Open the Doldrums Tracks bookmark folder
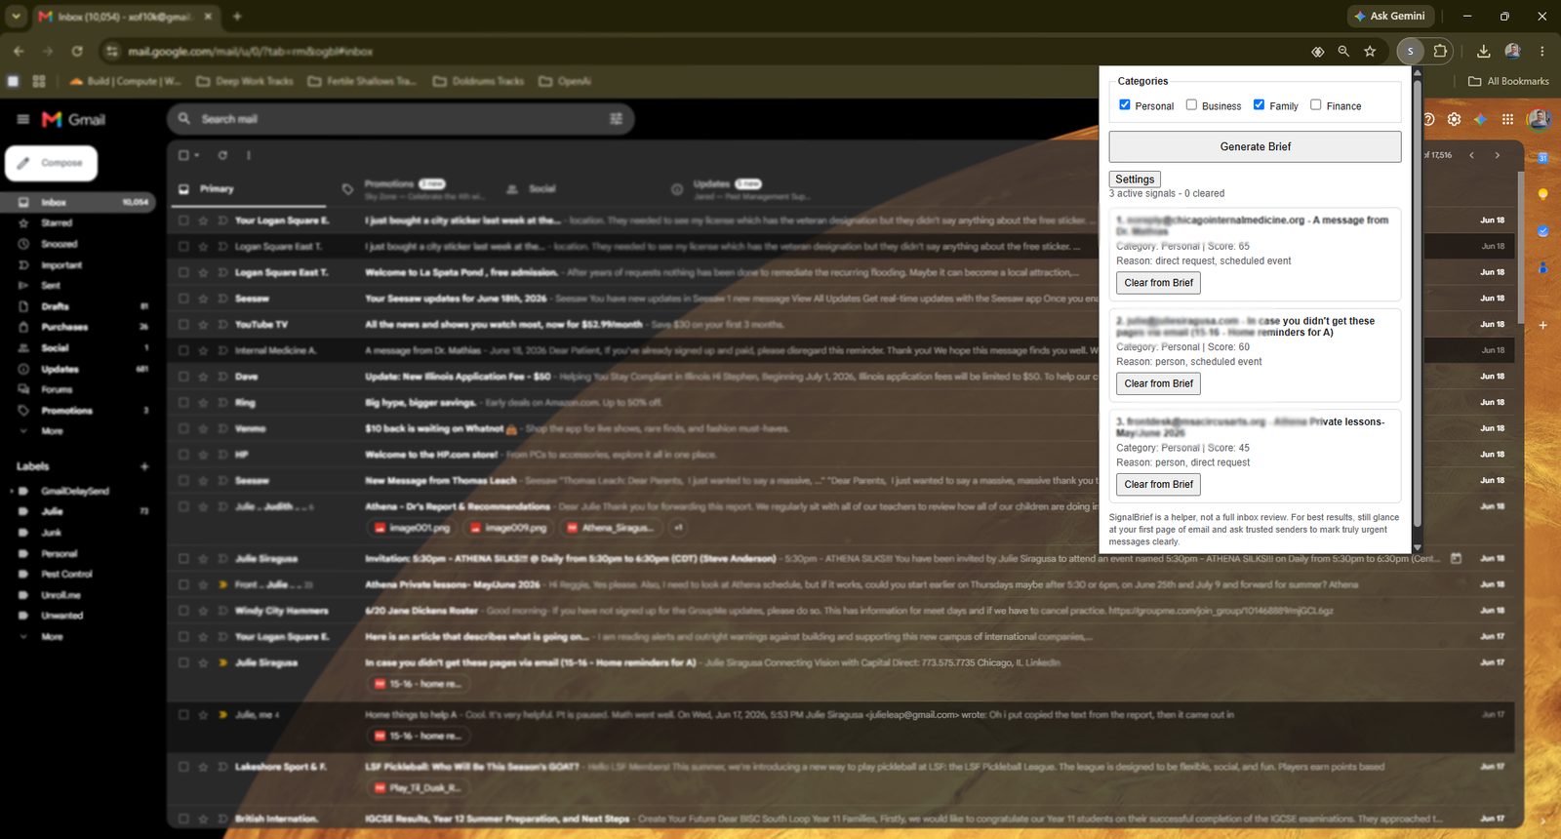Screen dimensions: 1561x839 coord(478,81)
